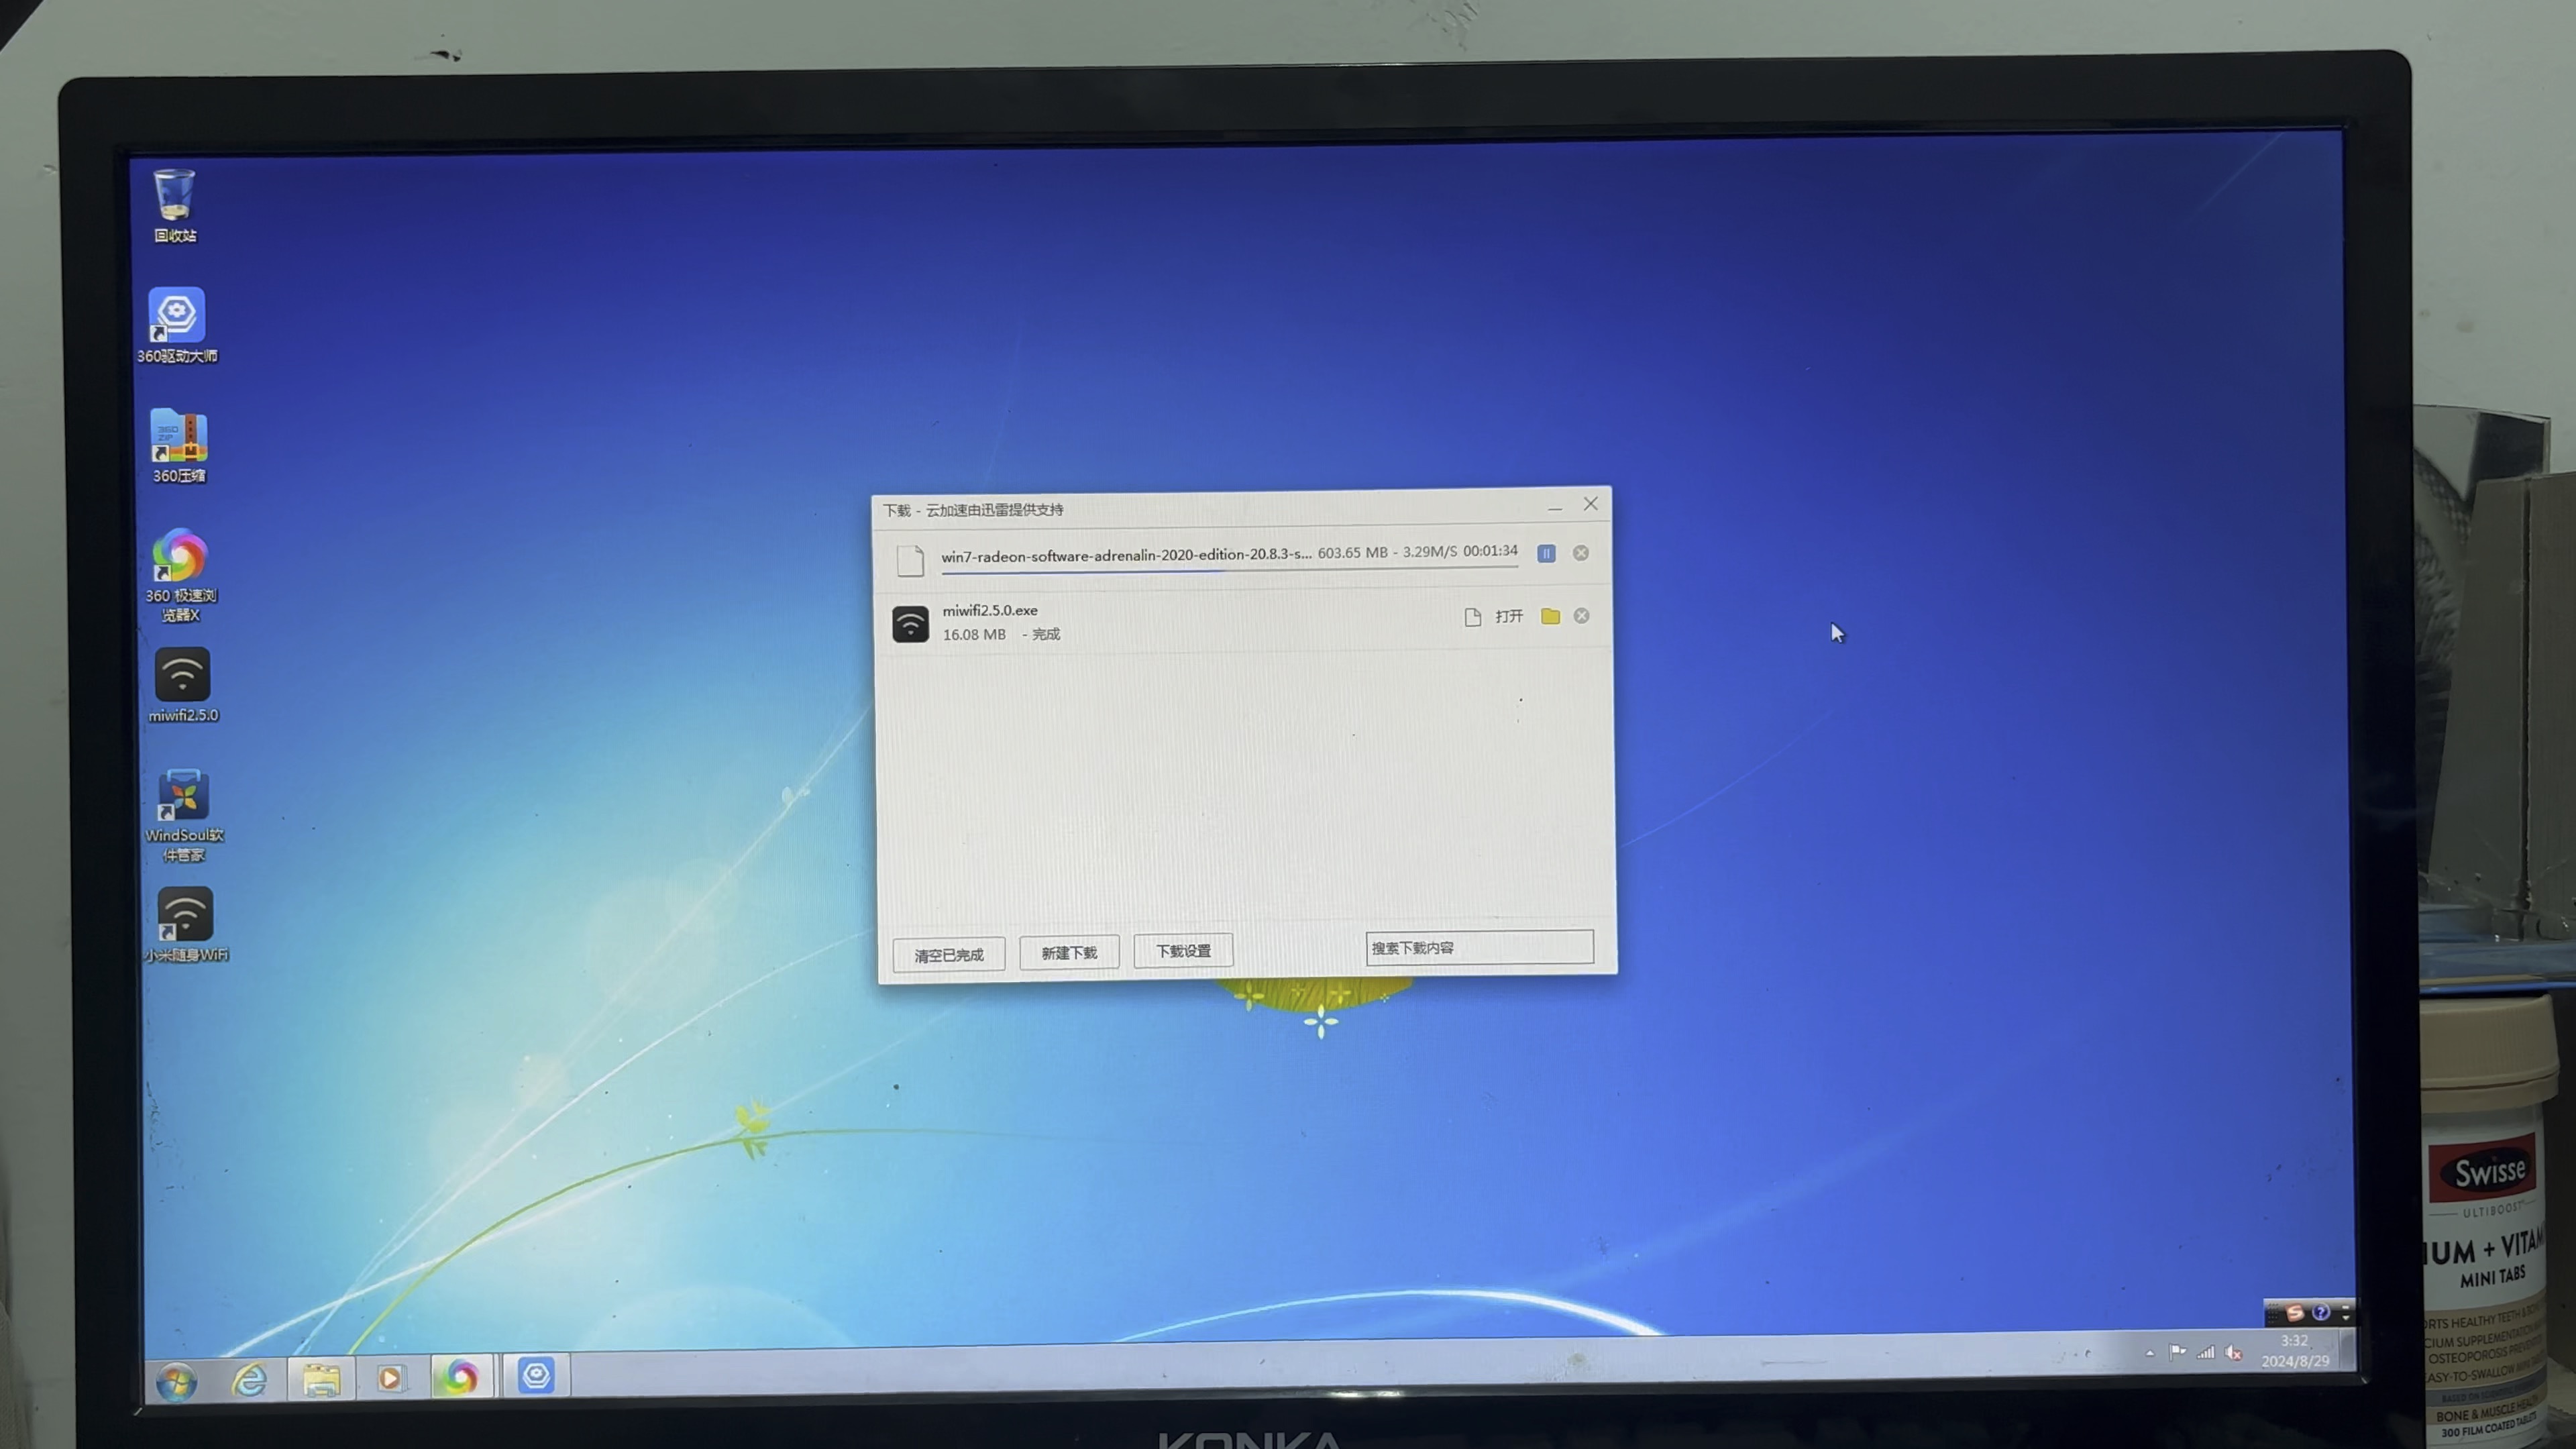Click the radeon download progress bar
Viewport: 2576px width, 1449px height.
pos(1229,570)
